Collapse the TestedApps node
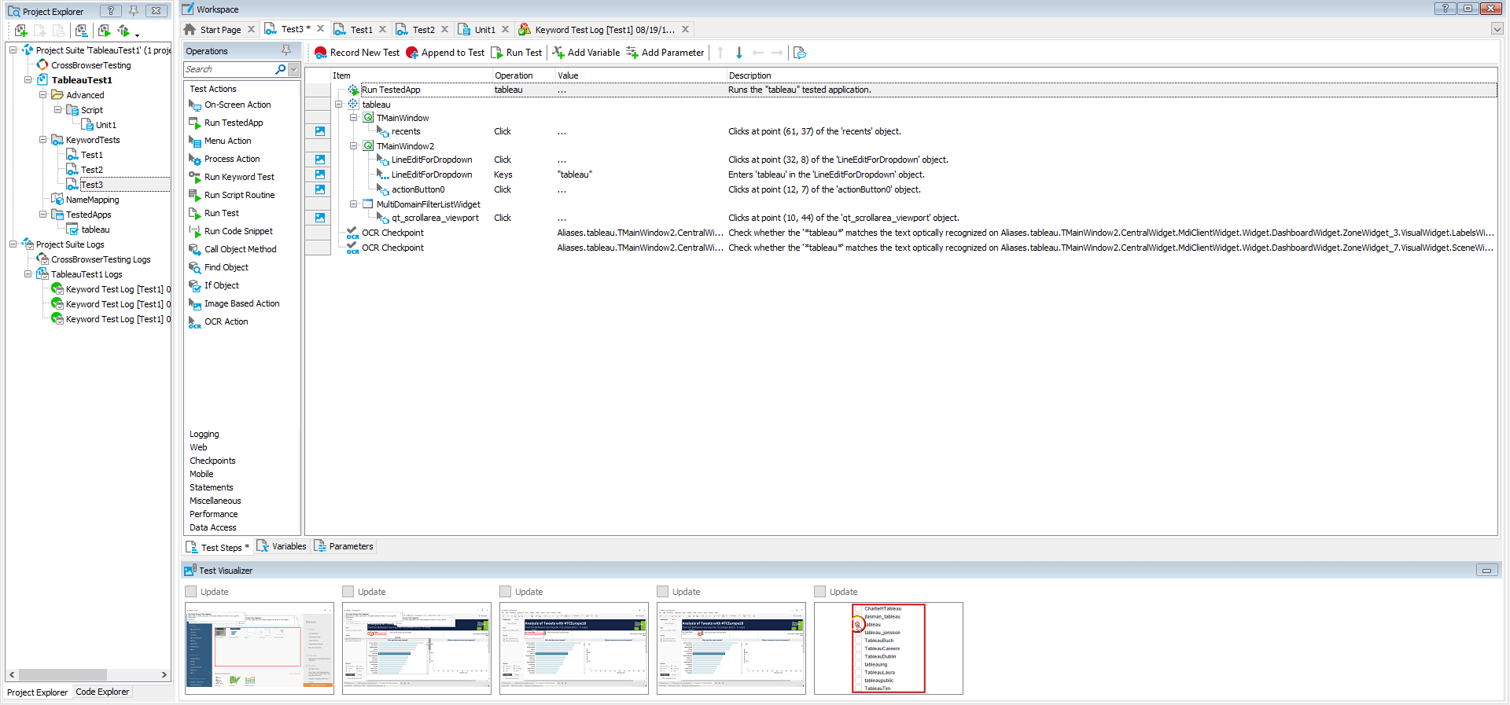Viewport: 1510px width, 705px height. point(42,215)
